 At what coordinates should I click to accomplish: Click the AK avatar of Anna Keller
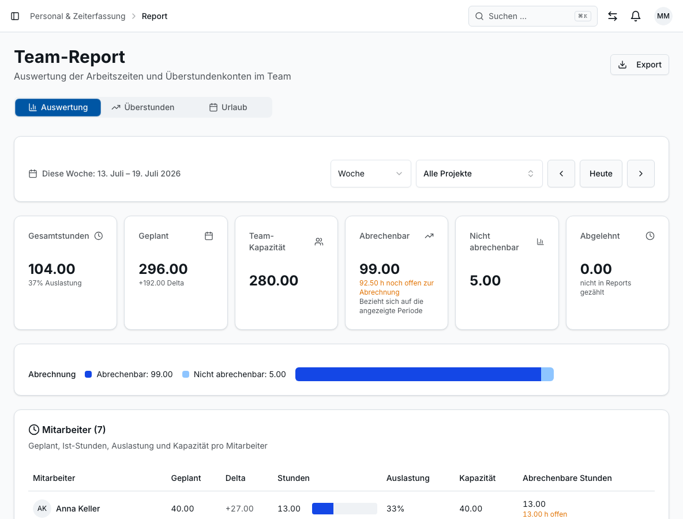(x=42, y=509)
